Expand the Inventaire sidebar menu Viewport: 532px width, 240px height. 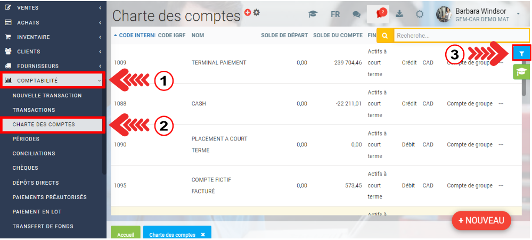[52, 37]
